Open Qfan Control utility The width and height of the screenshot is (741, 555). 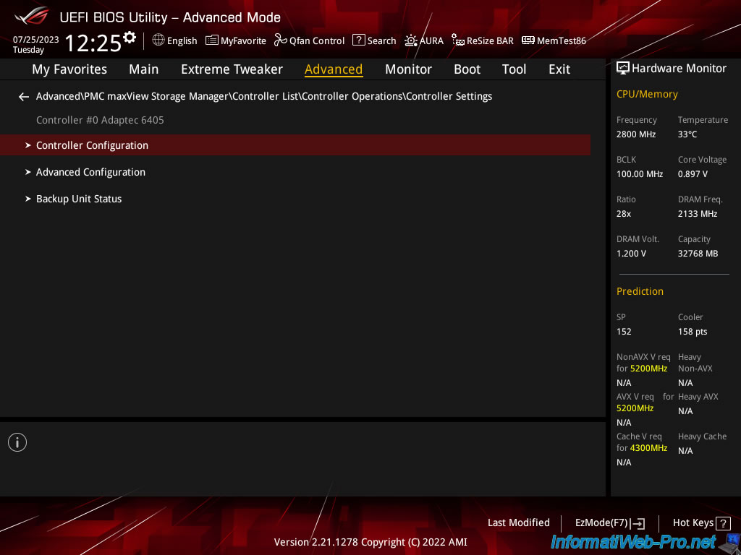click(317, 41)
